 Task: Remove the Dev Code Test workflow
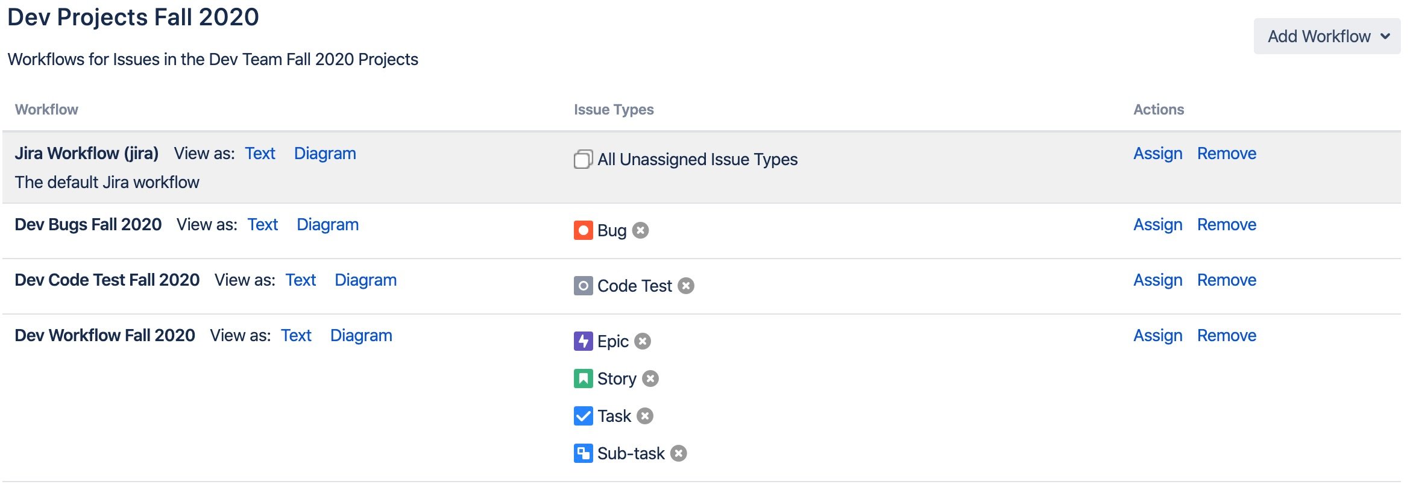point(1227,280)
